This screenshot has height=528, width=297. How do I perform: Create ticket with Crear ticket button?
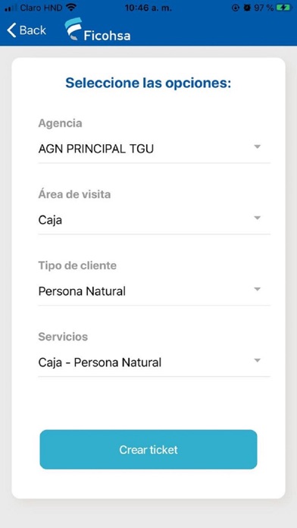[148, 450]
